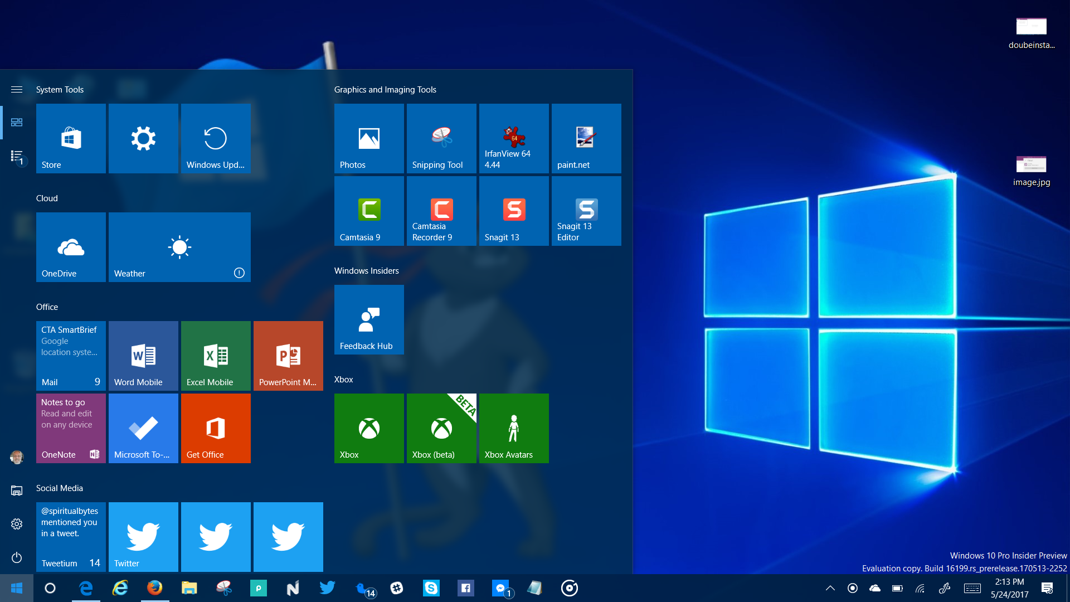The height and width of the screenshot is (602, 1070).
Task: Open user account picture menu
Action: (17, 457)
